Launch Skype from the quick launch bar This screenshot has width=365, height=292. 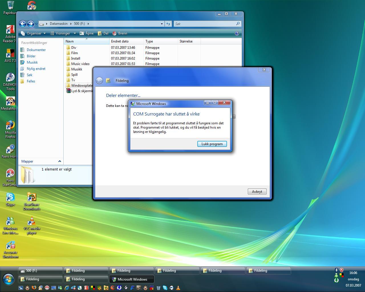click(x=165, y=288)
